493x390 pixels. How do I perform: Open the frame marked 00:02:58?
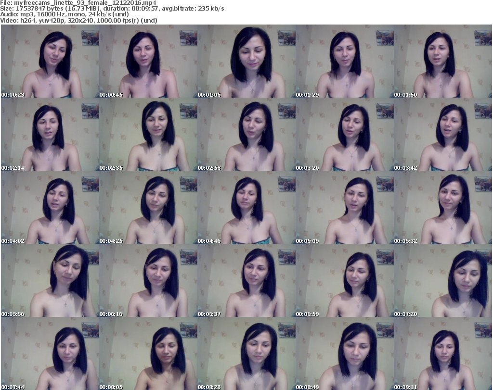[x=246, y=134]
